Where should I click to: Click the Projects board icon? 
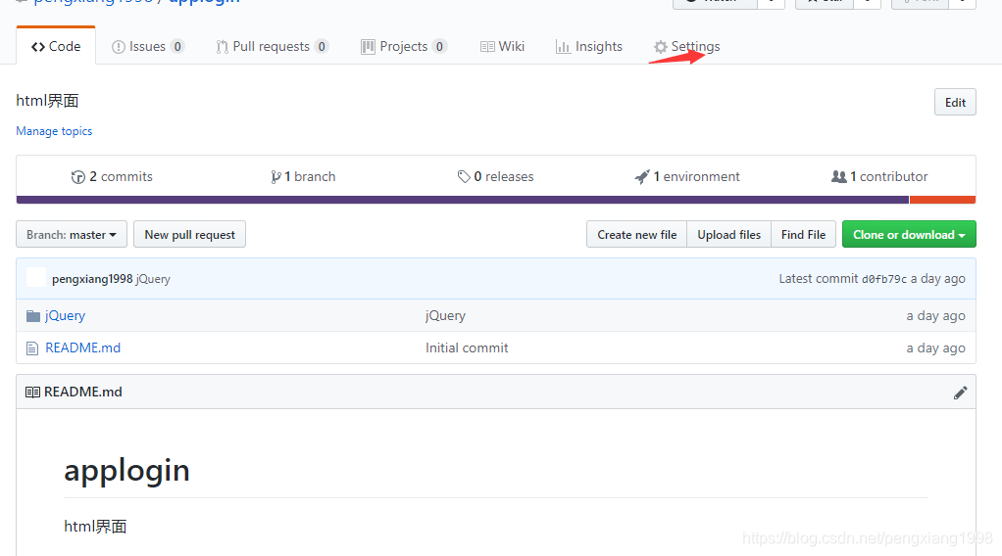368,47
